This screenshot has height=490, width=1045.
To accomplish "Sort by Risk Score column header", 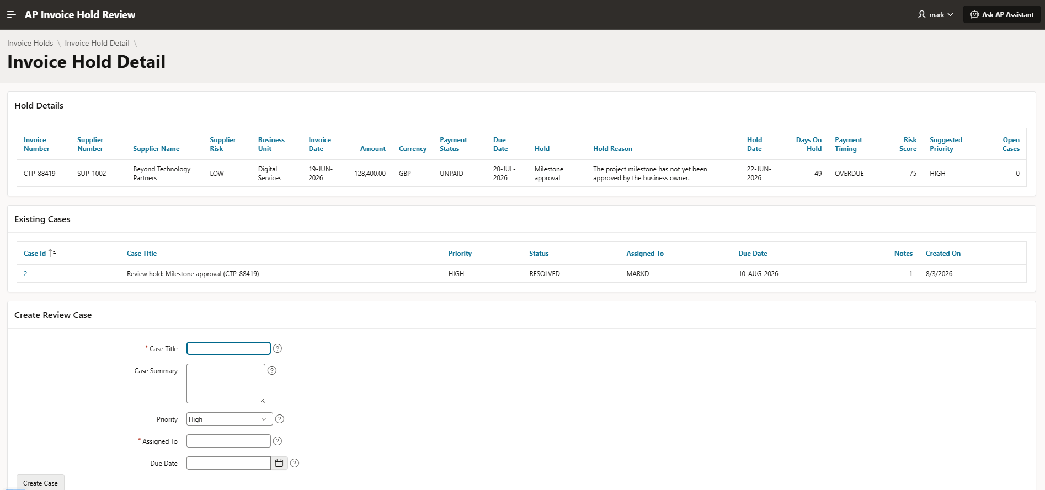I will pos(908,144).
